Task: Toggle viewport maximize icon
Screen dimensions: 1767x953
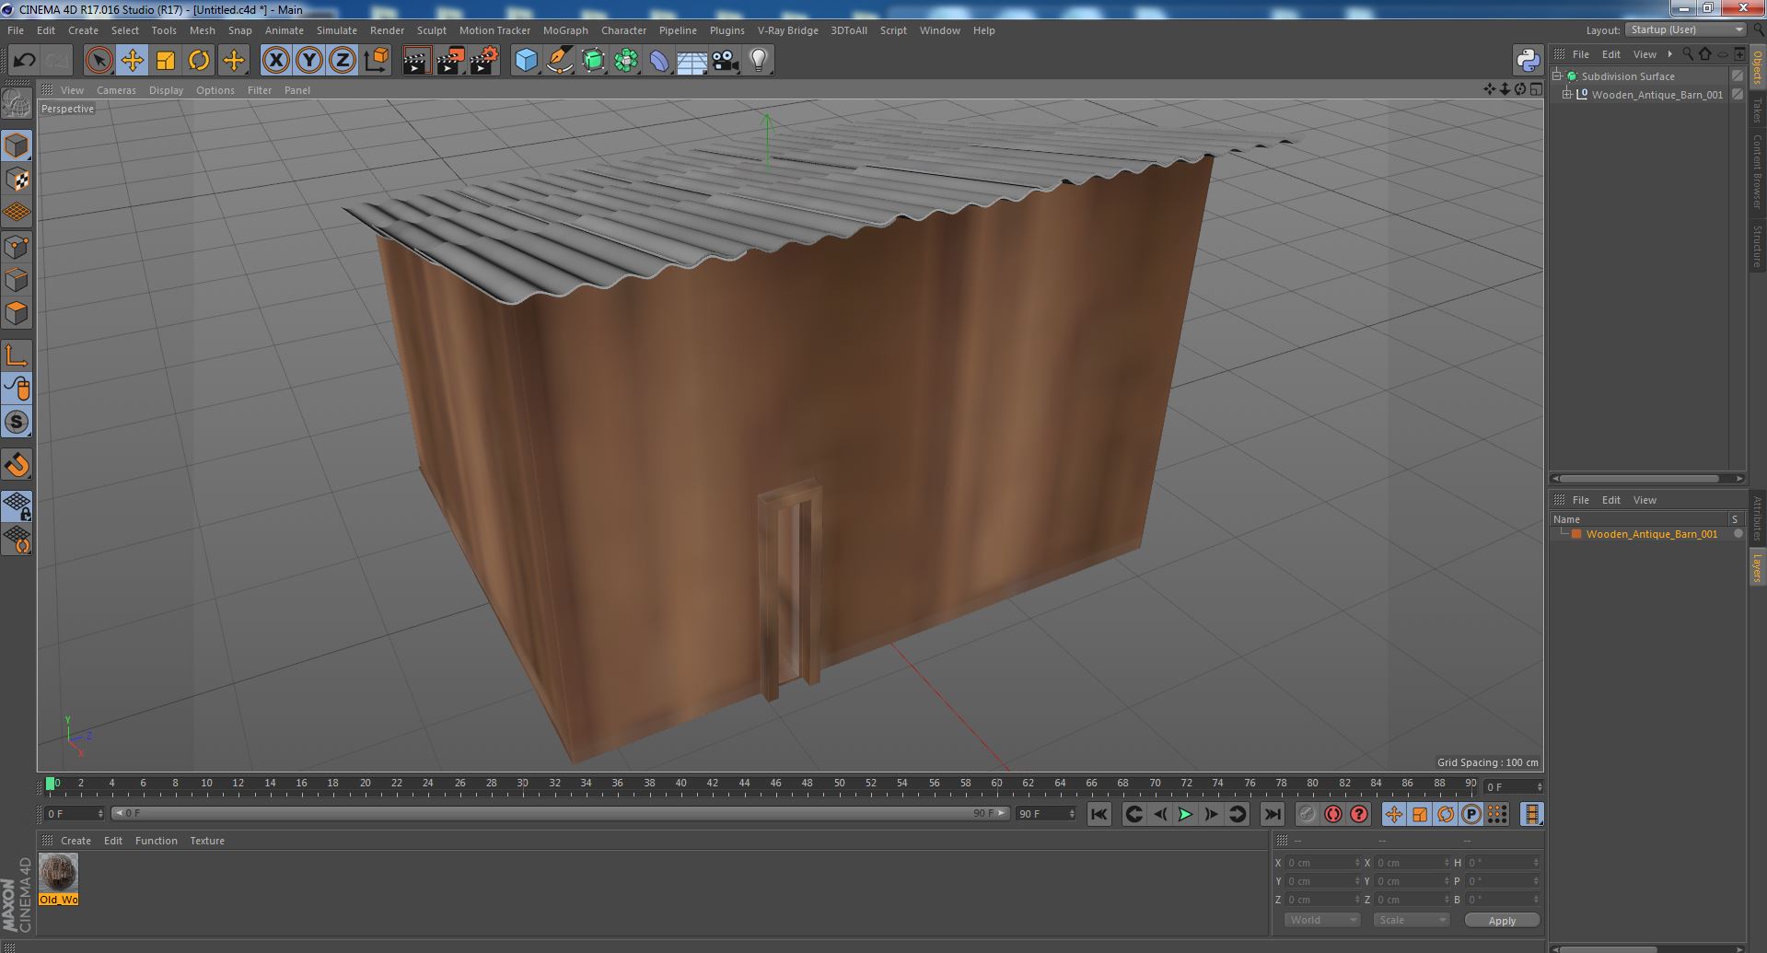Action: click(1536, 89)
